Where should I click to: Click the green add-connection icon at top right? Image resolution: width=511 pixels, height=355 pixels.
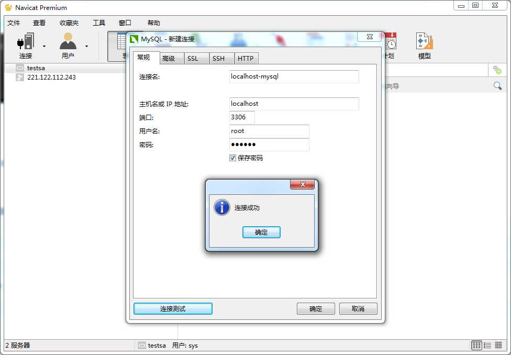[497, 70]
